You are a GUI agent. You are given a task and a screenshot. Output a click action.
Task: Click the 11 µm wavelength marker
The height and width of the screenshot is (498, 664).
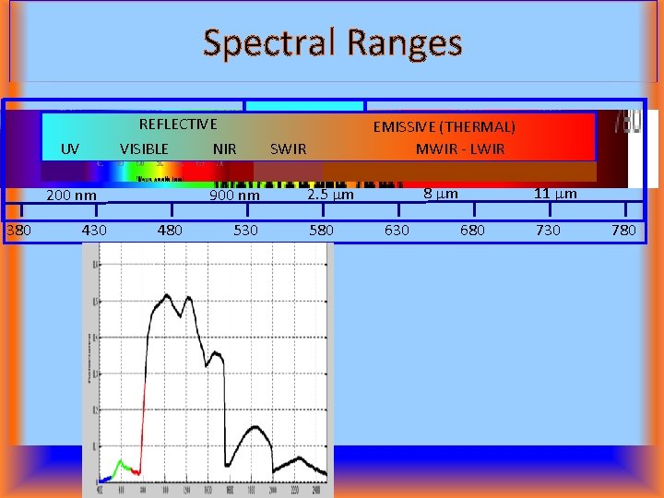point(555,194)
